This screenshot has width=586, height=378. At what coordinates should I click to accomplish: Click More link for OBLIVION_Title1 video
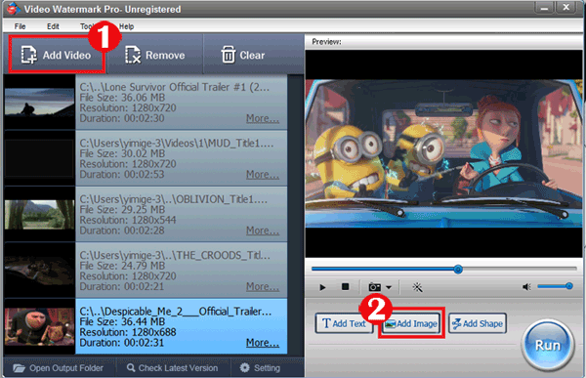263,231
